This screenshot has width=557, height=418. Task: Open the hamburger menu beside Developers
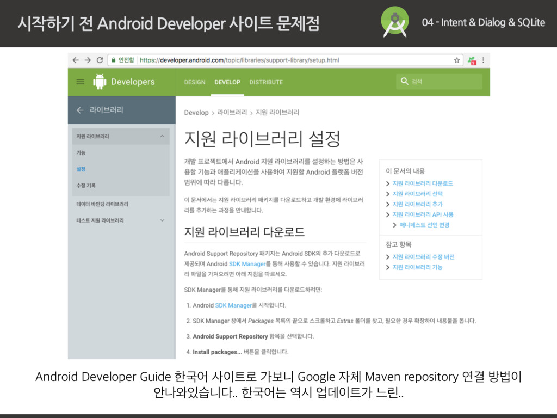click(81, 82)
